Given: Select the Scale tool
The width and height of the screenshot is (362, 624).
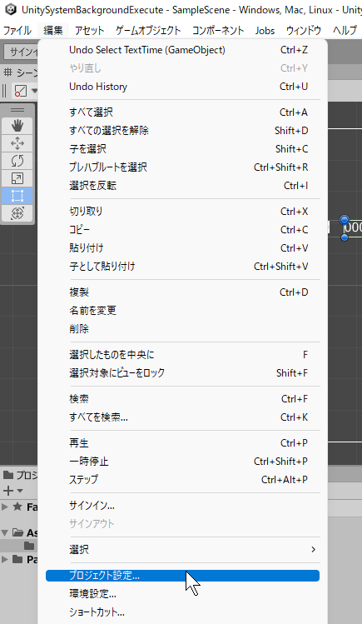Looking at the screenshot, I should [17, 178].
